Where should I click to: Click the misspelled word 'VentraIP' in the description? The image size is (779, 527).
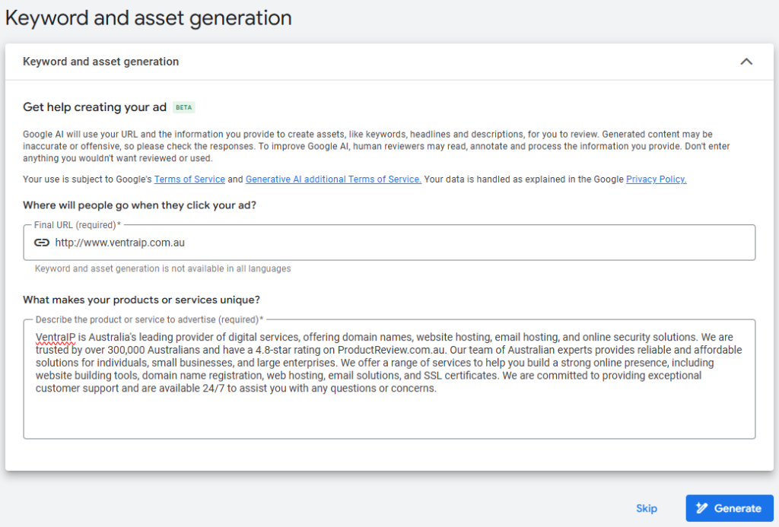[55, 337]
